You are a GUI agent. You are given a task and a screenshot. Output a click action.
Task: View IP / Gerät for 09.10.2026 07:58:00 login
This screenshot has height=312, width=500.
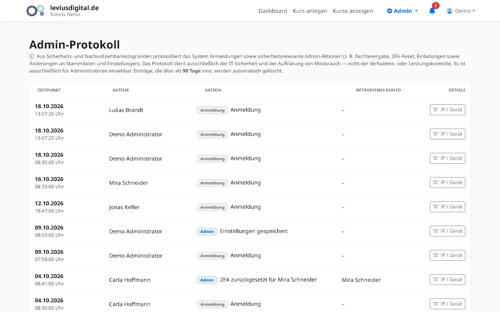pyautogui.click(x=448, y=255)
